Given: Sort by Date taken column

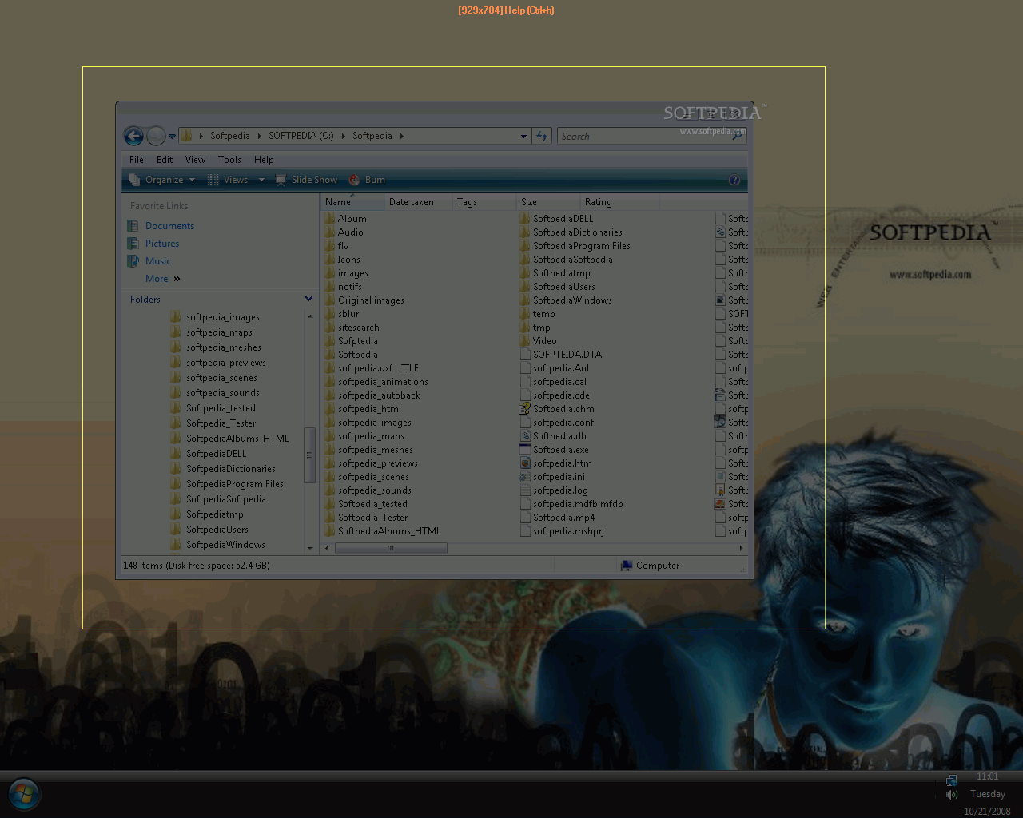Looking at the screenshot, I should click(418, 202).
